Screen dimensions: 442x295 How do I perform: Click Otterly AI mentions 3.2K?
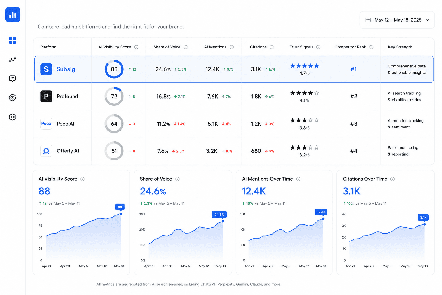click(x=212, y=151)
